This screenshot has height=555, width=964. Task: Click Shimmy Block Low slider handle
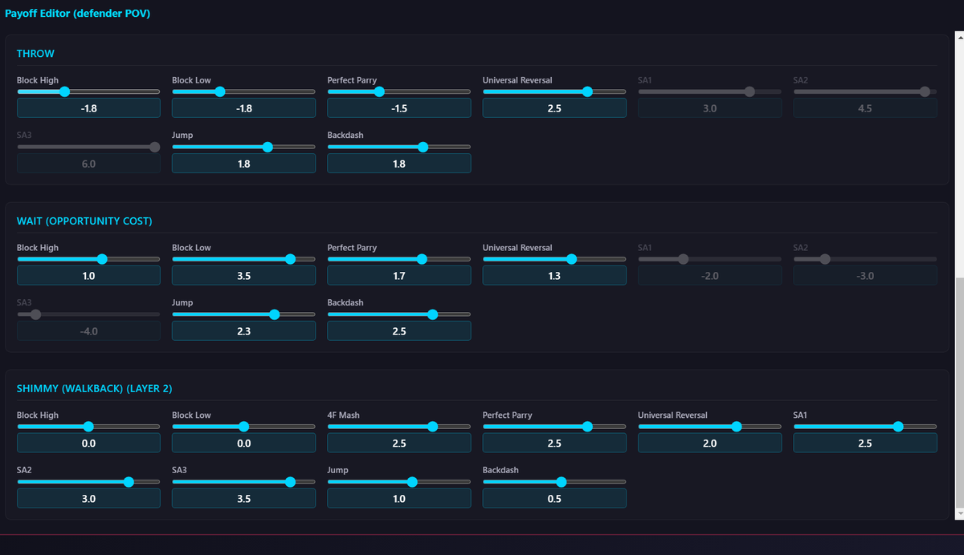pos(243,427)
